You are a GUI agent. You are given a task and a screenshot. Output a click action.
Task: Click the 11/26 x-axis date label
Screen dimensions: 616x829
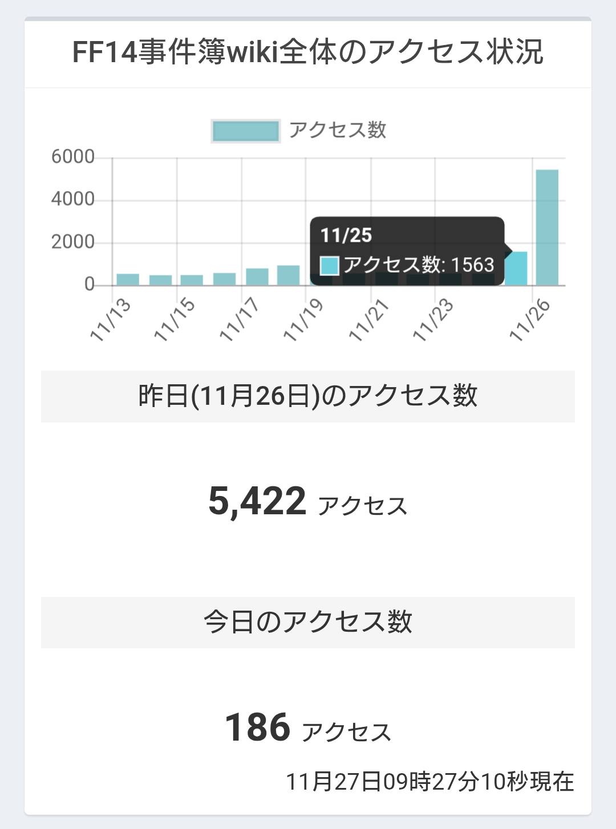[x=530, y=319]
